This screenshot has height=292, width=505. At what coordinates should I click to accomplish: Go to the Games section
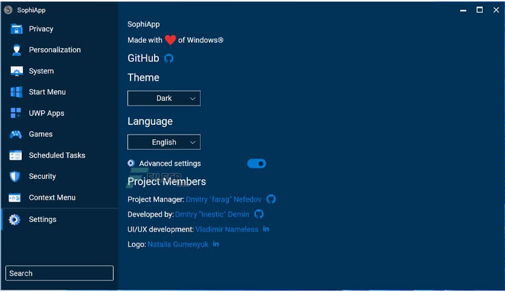pos(40,134)
